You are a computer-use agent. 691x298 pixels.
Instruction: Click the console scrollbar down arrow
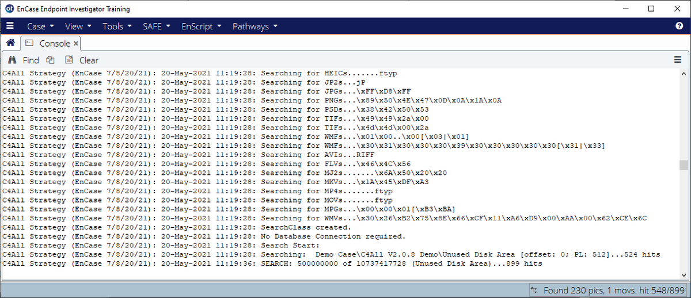click(x=684, y=276)
